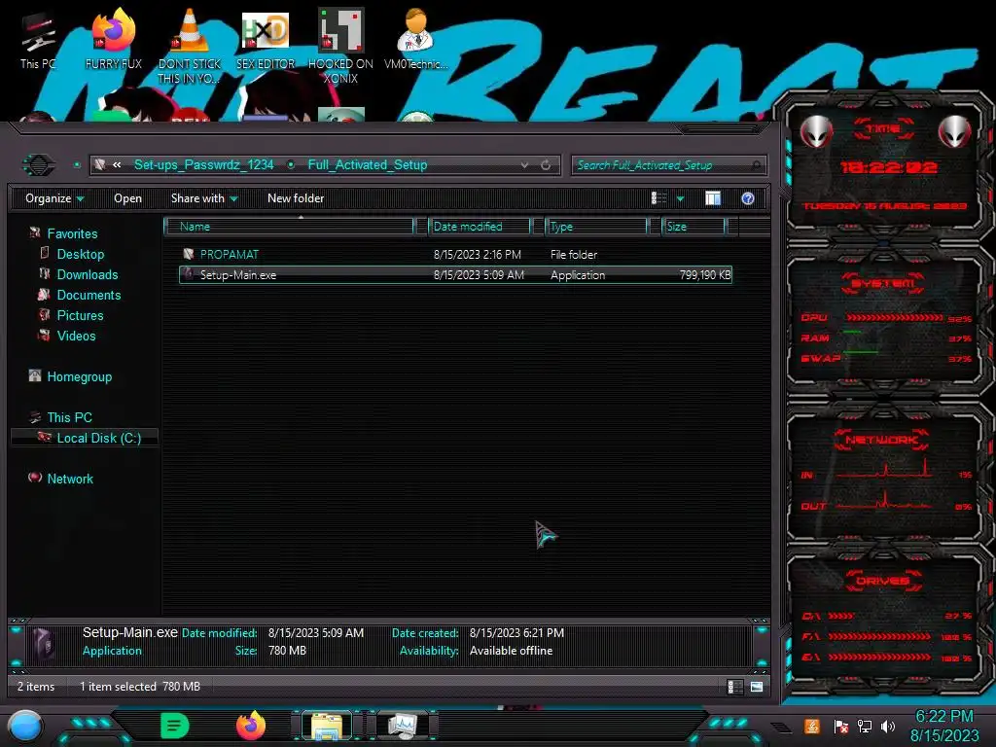This screenshot has width=996, height=747.
Task: Sort by Size column header
Action: (694, 227)
